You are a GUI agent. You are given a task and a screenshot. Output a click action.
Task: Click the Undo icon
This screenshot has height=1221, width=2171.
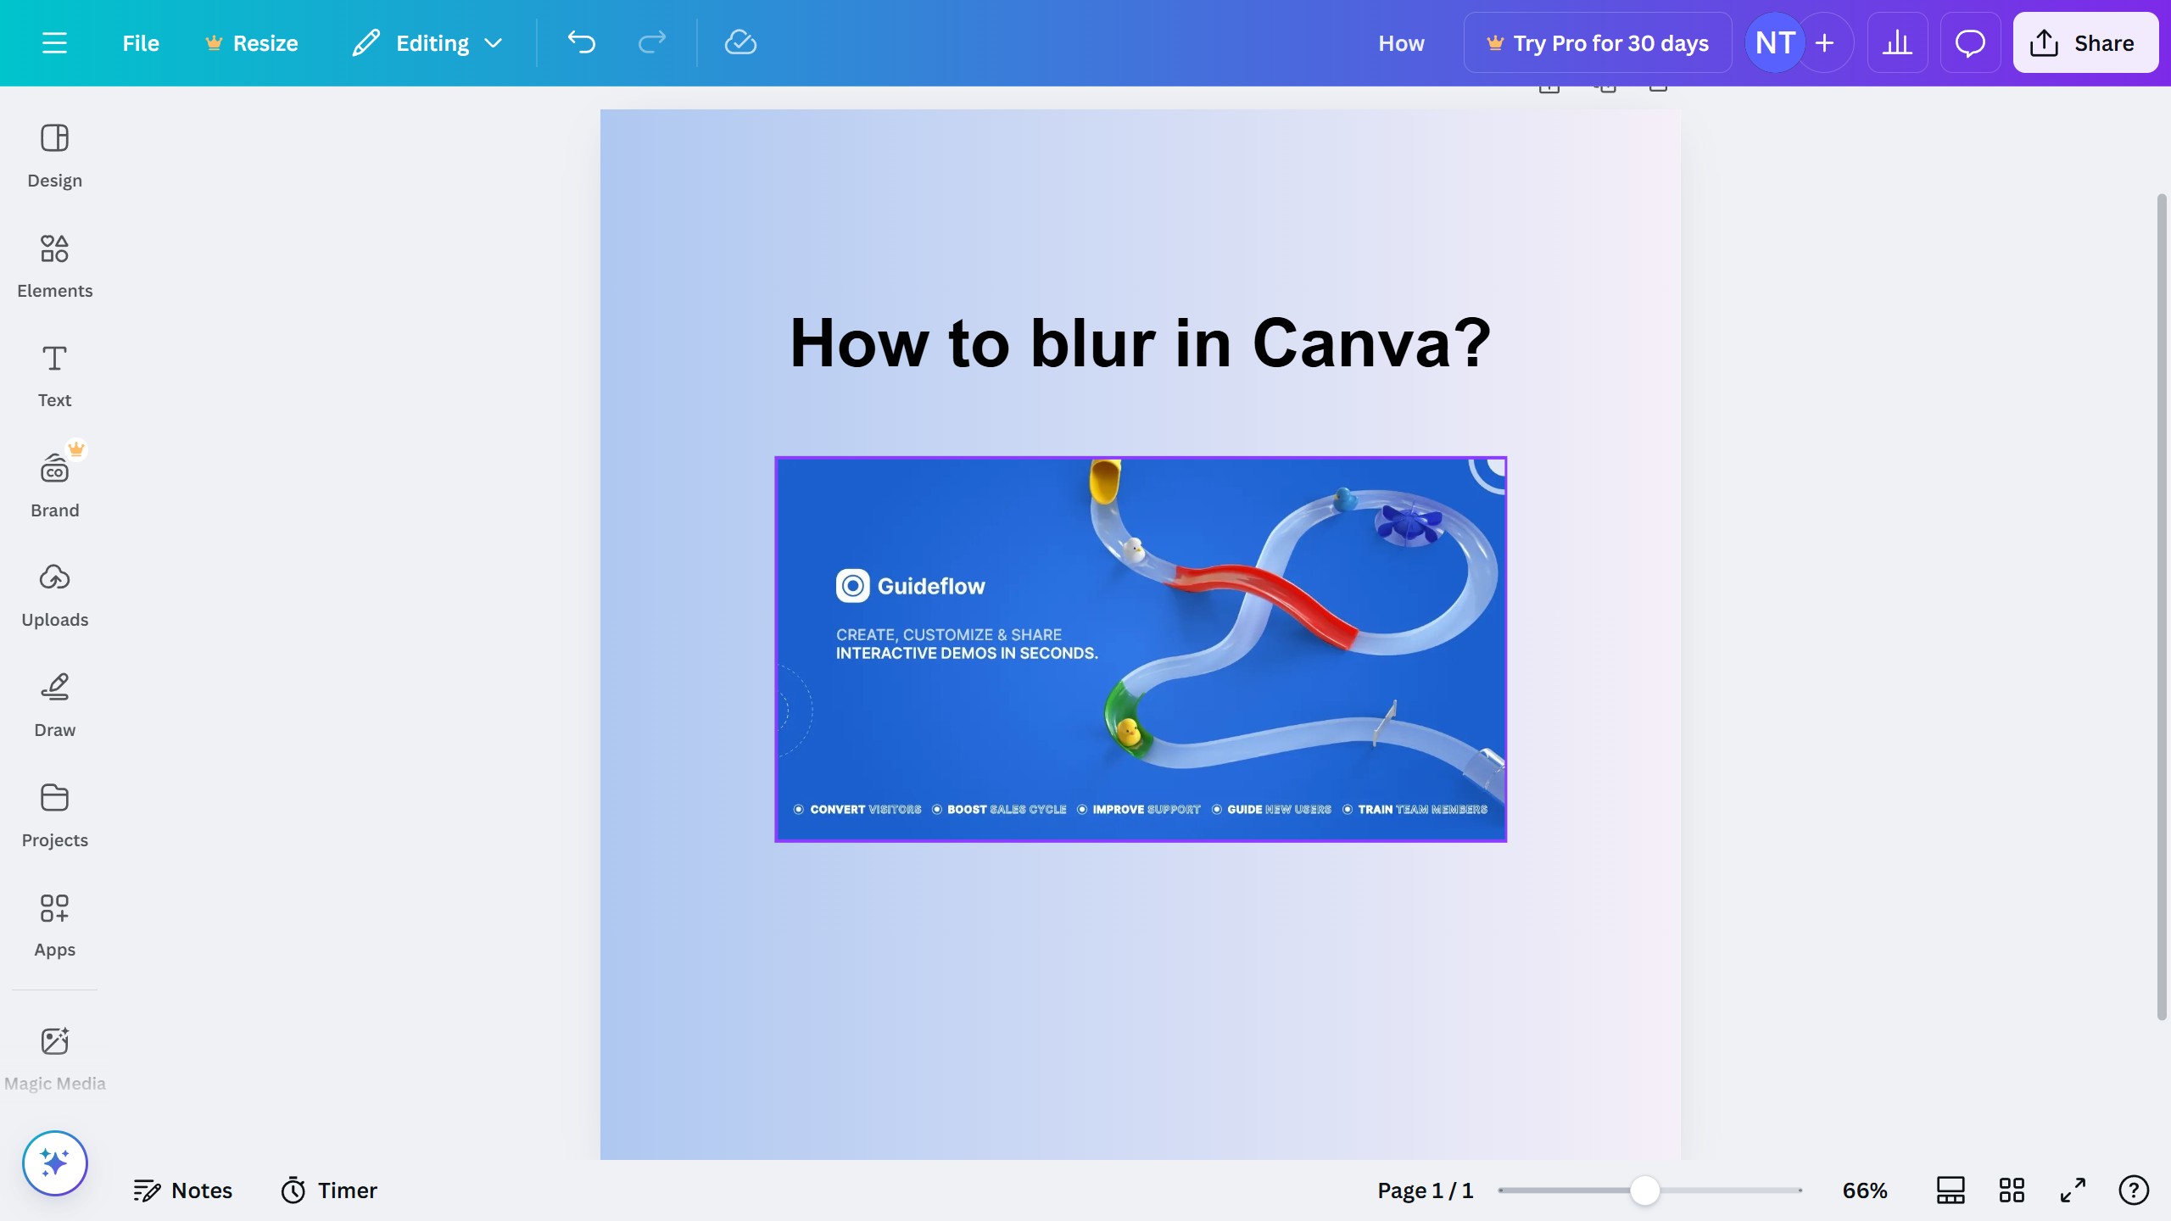(x=581, y=42)
